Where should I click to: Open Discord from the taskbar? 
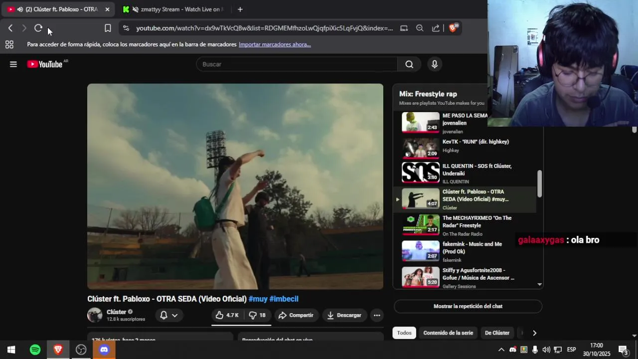pos(104,350)
